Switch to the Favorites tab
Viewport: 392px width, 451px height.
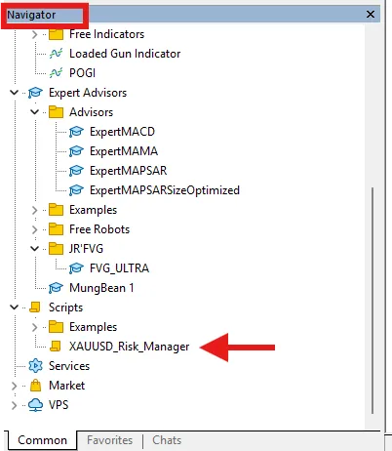click(109, 440)
